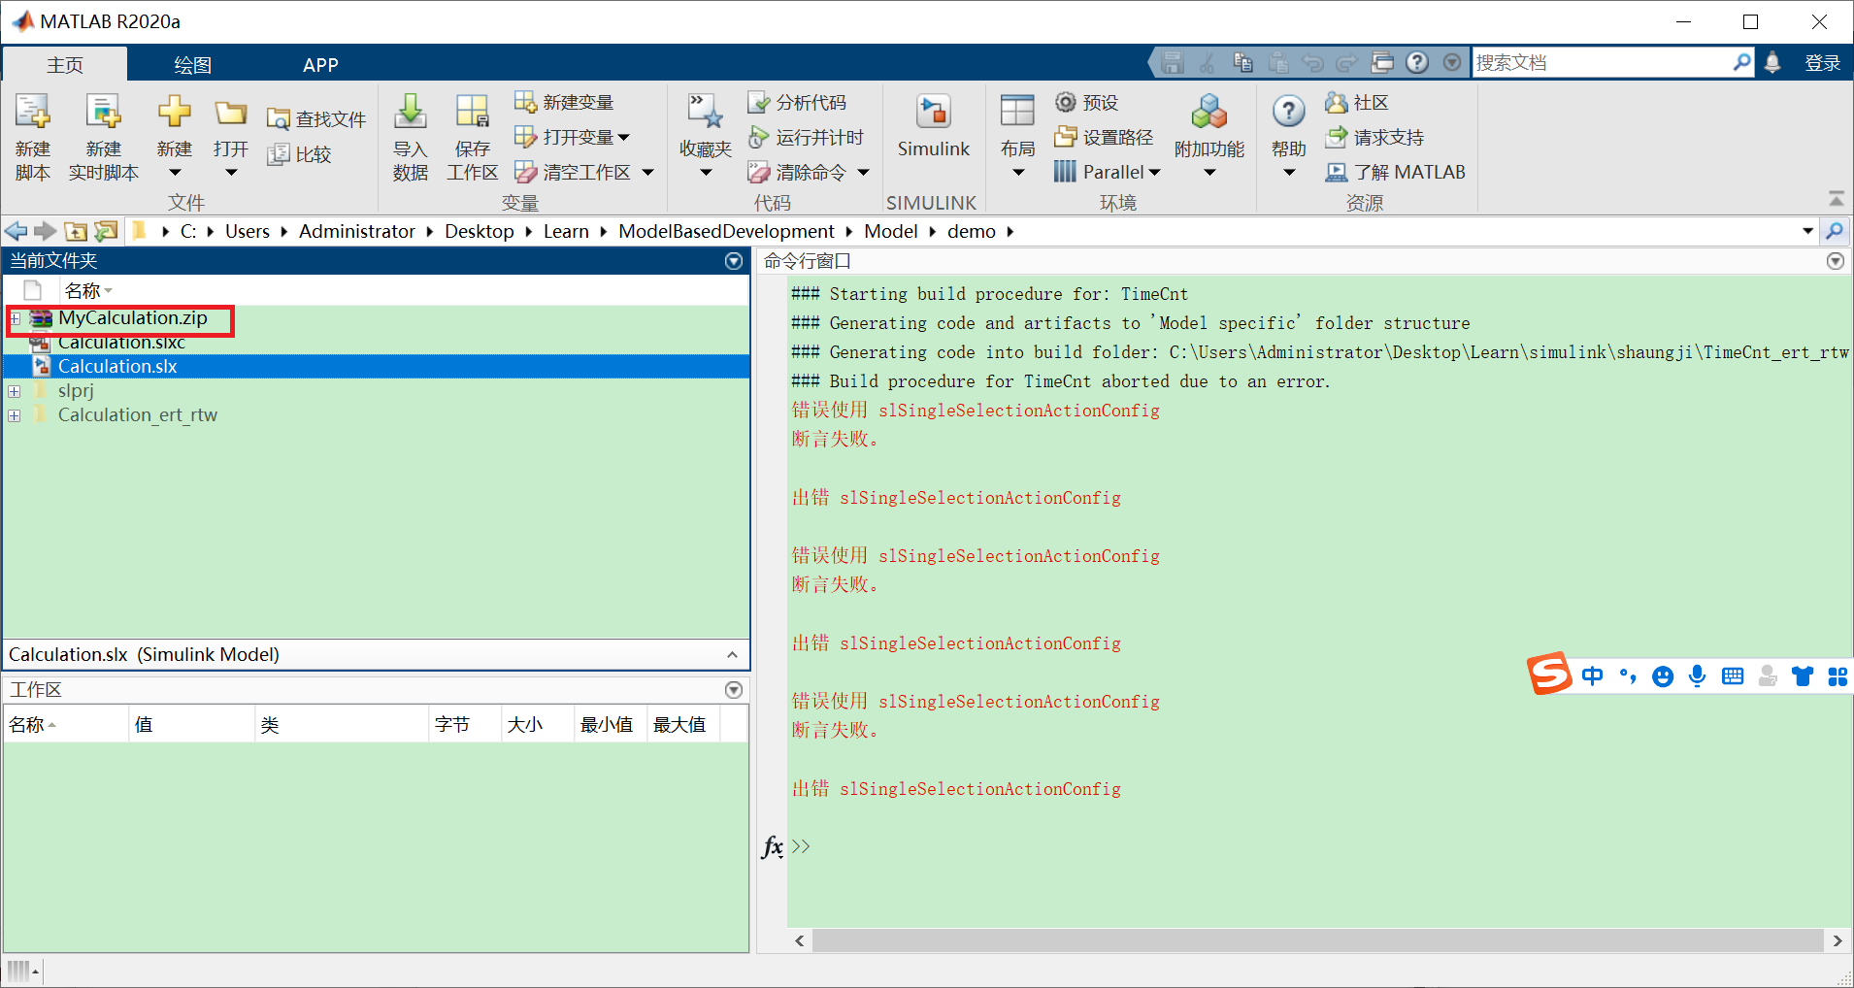Open 工作区 panel actions menu
The width and height of the screenshot is (1854, 988).
pyautogui.click(x=734, y=690)
